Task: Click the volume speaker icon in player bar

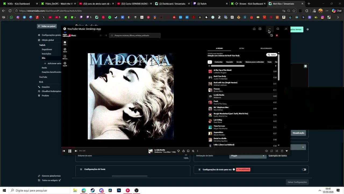Action: pyautogui.click(x=266, y=151)
